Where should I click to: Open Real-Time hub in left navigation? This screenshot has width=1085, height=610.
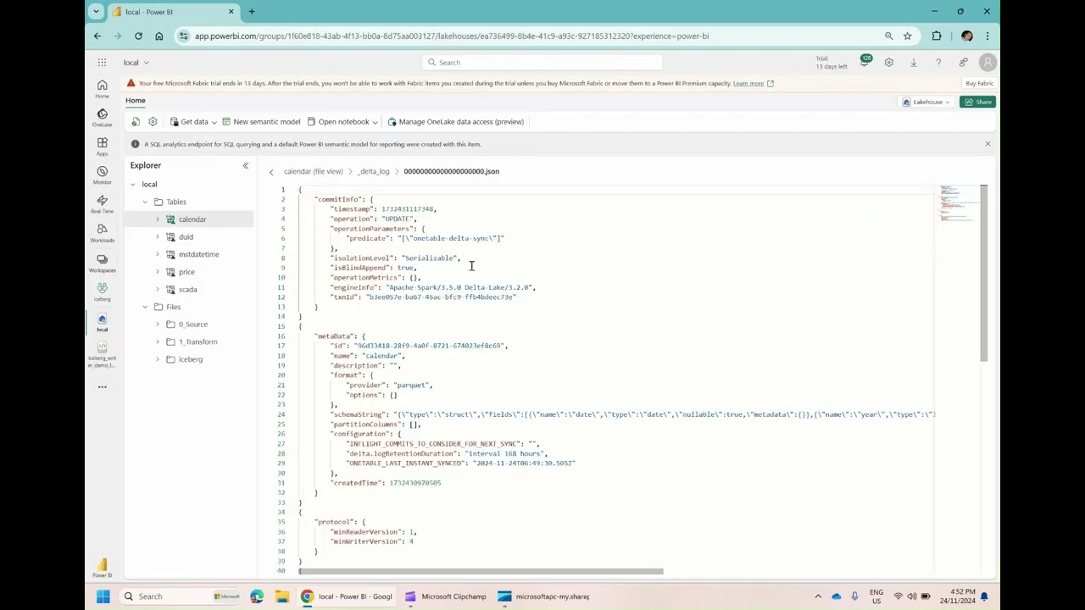pyautogui.click(x=102, y=203)
